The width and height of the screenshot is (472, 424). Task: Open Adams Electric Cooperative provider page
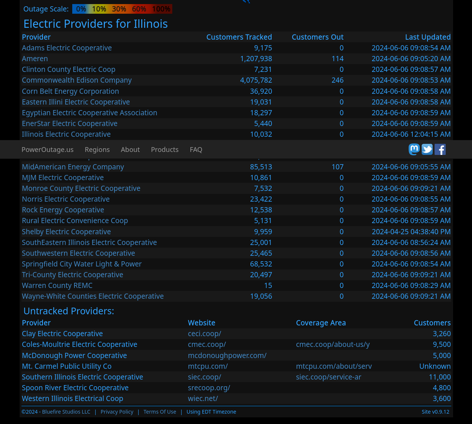67,48
